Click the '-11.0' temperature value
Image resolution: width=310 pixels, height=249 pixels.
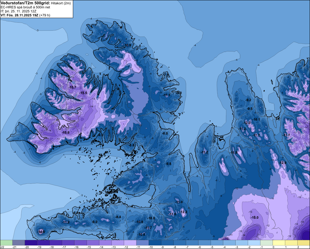click(179, 202)
